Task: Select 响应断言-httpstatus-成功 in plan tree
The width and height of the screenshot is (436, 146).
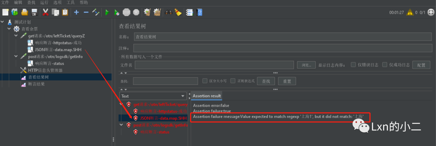Action: (55, 43)
